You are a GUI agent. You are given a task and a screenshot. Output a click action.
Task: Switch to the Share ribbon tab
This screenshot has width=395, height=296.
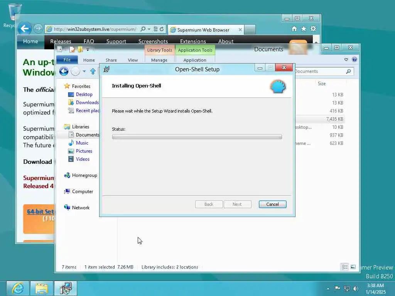pos(111,60)
